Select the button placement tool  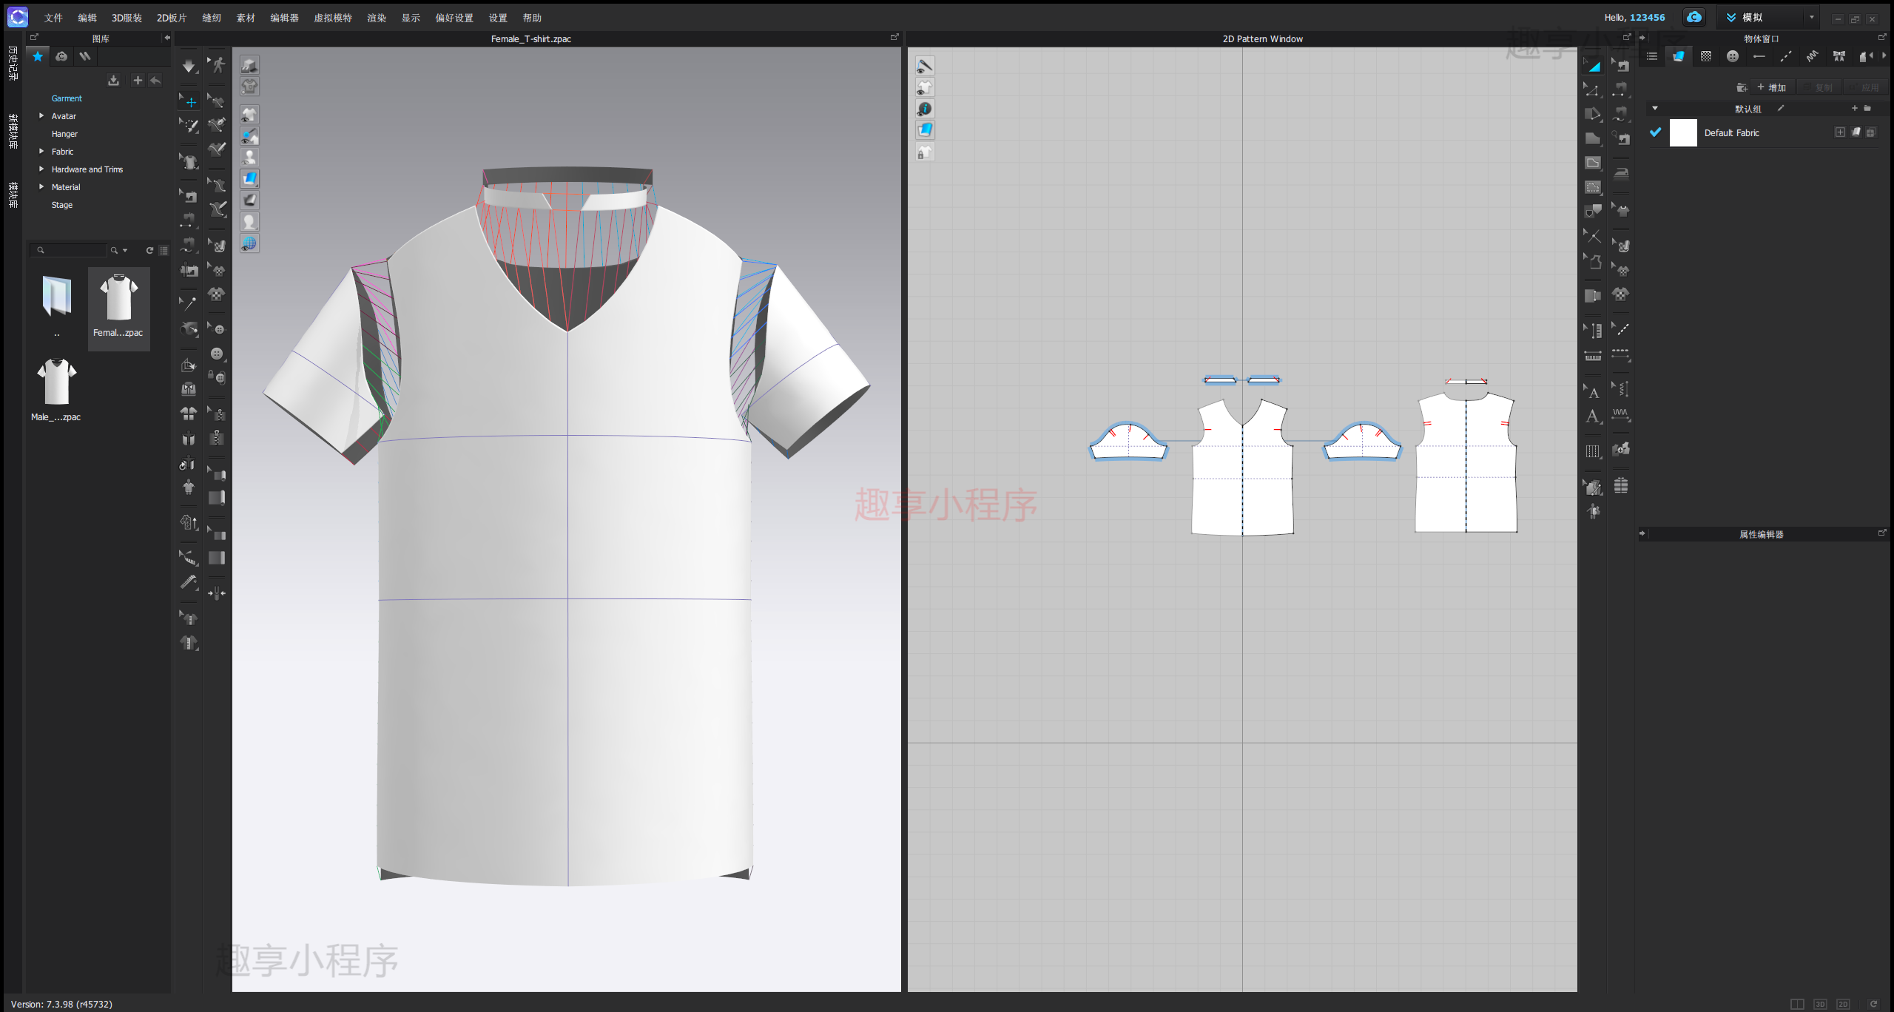tap(217, 354)
